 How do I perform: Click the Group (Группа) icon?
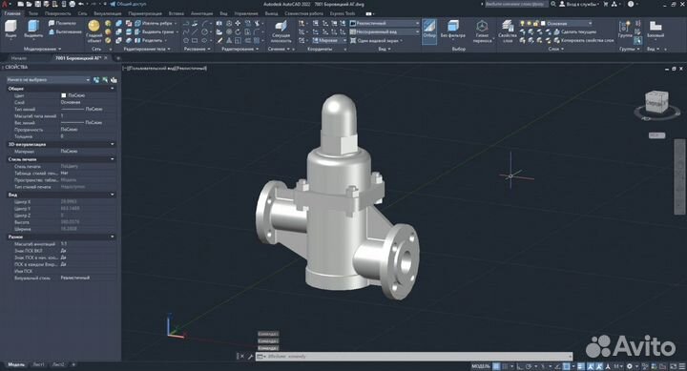[625, 30]
